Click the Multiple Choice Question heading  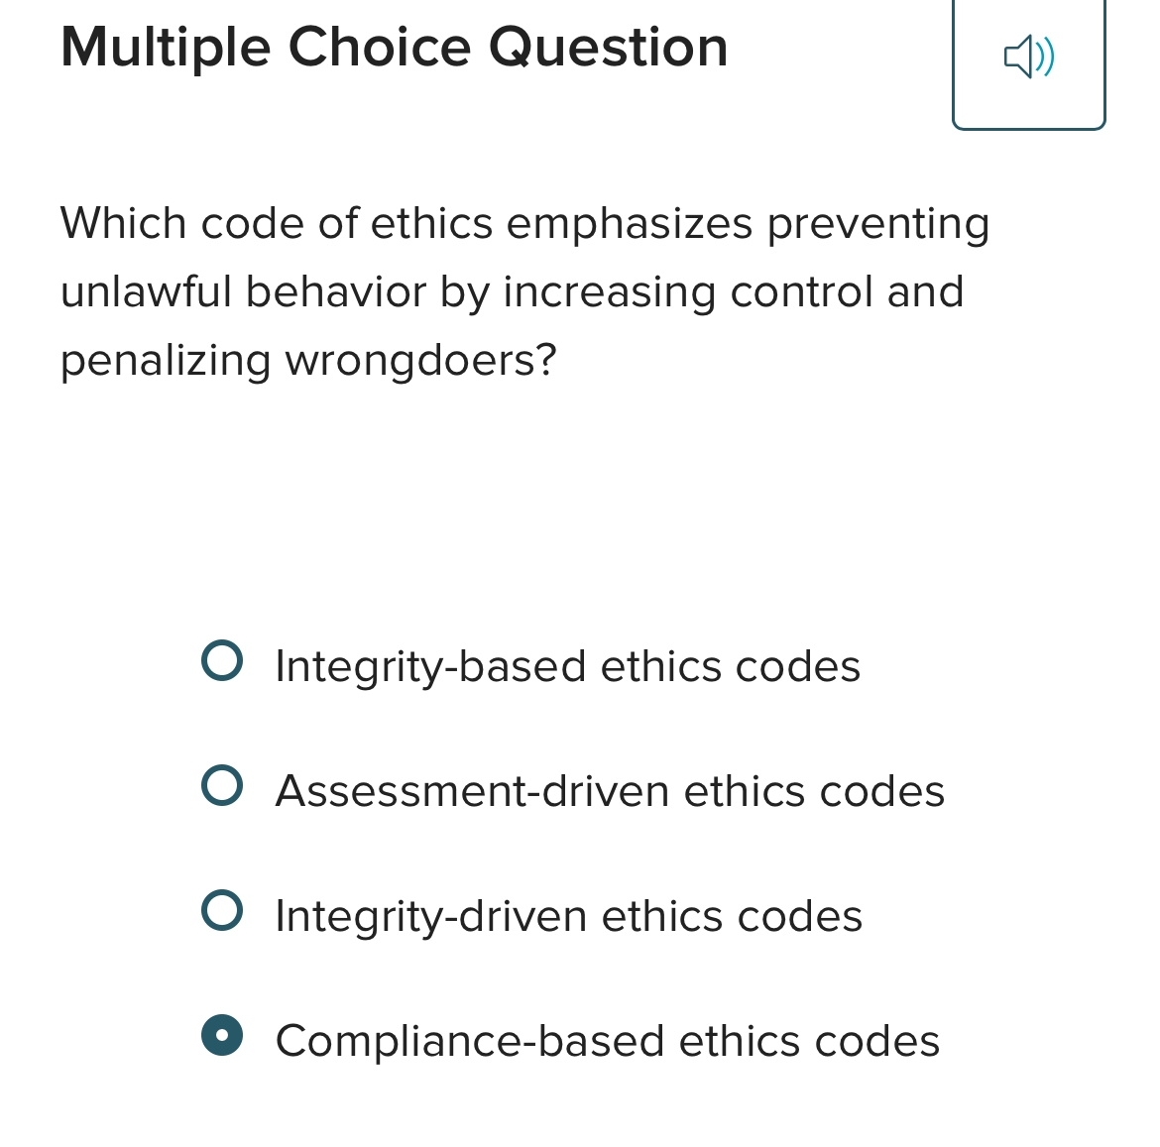[x=394, y=47]
